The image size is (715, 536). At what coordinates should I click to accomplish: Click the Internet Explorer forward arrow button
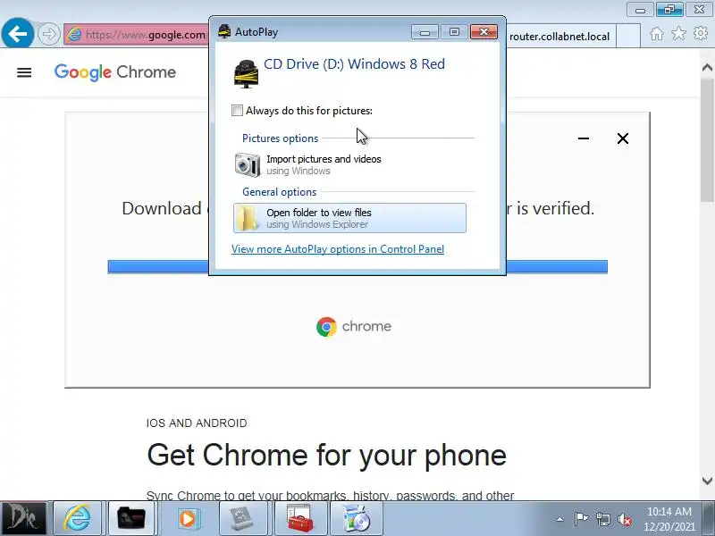click(48, 34)
